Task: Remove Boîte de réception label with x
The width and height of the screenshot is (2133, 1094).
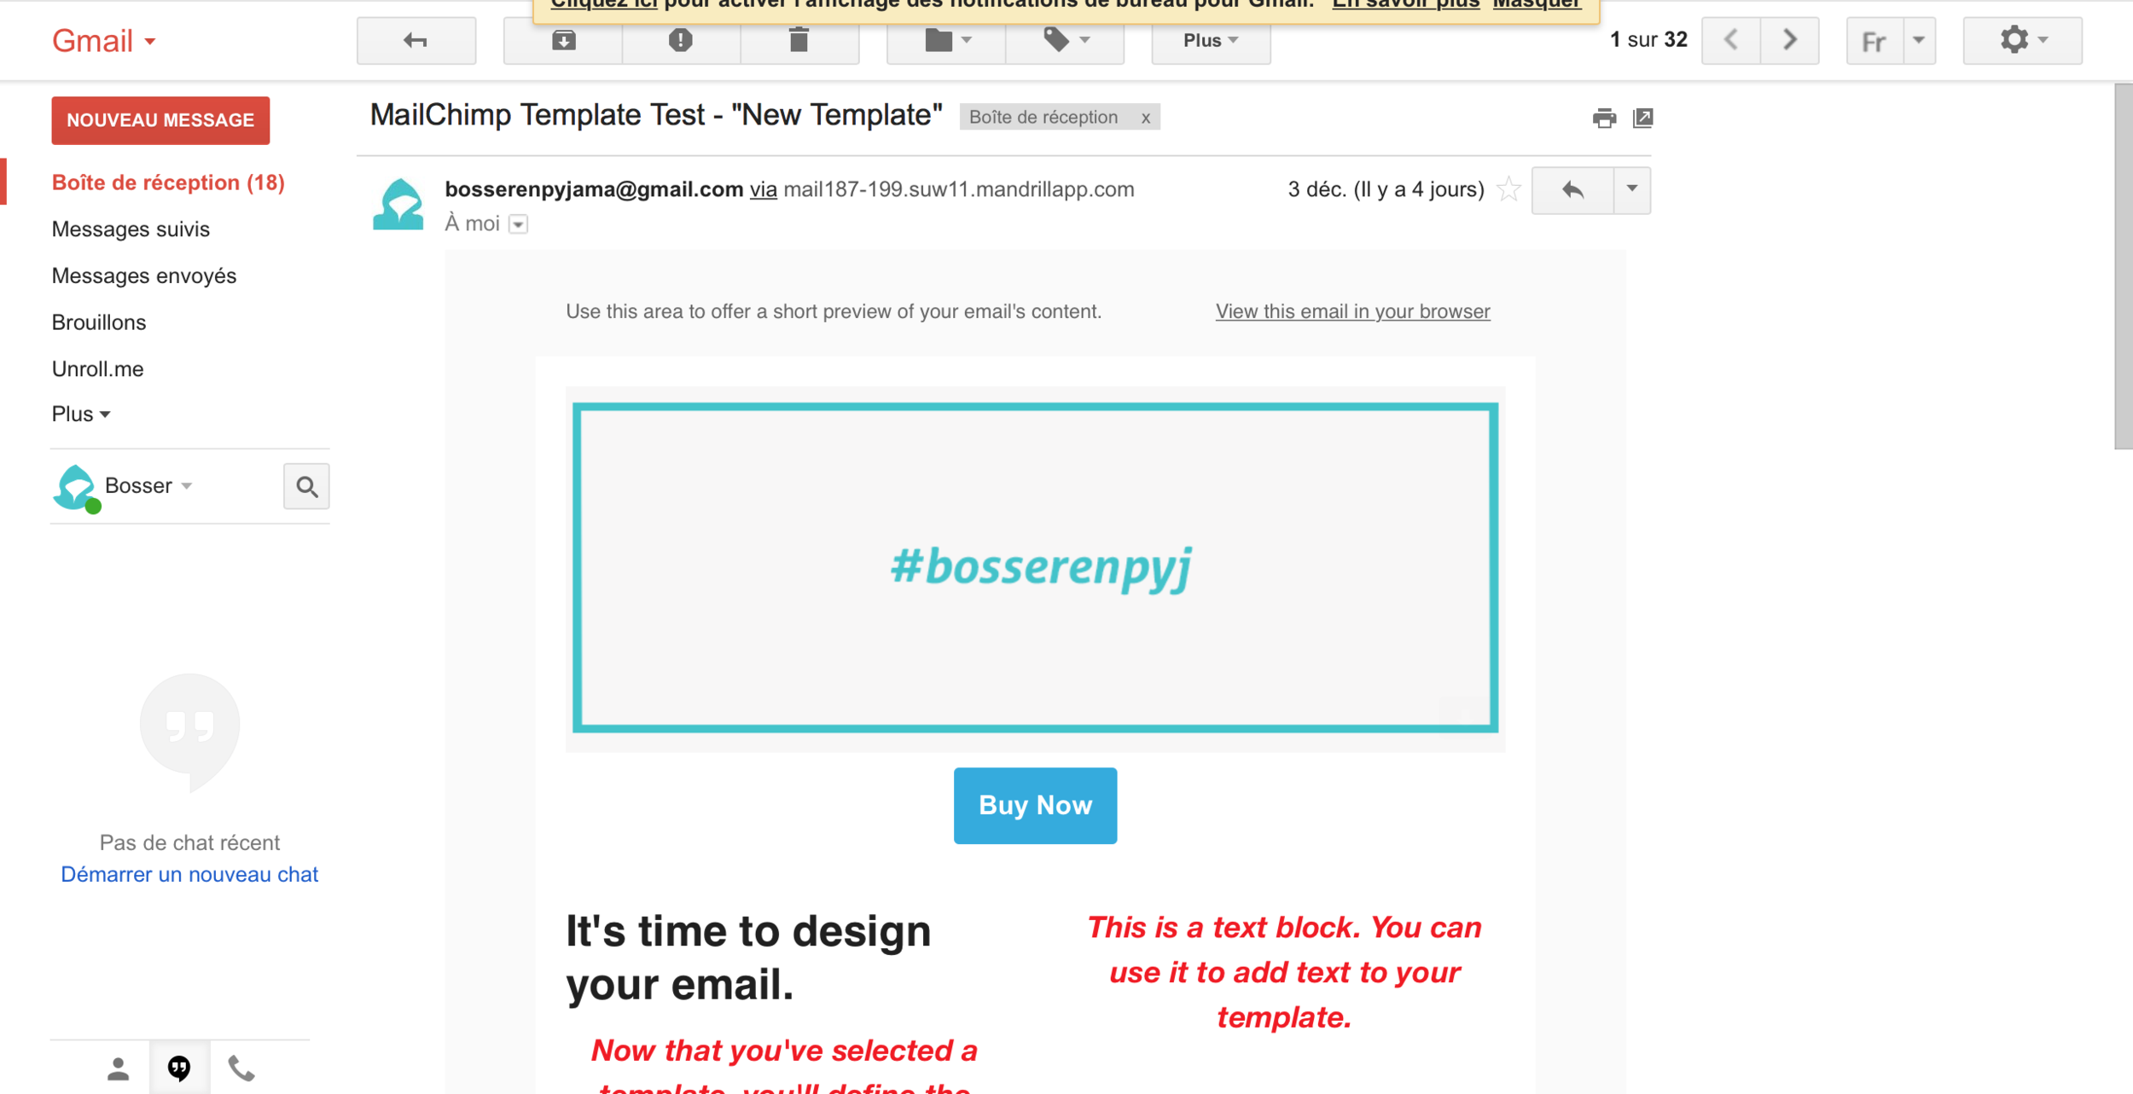Action: (x=1145, y=119)
